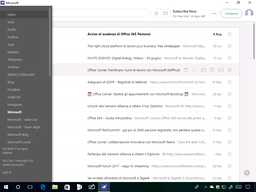The image size is (256, 192).
Task: Snooze the StaffHub email with clock icon
Action: 212,70
